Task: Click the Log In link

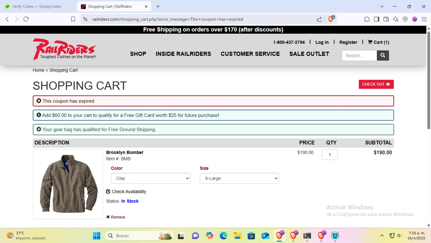Action: (322, 42)
